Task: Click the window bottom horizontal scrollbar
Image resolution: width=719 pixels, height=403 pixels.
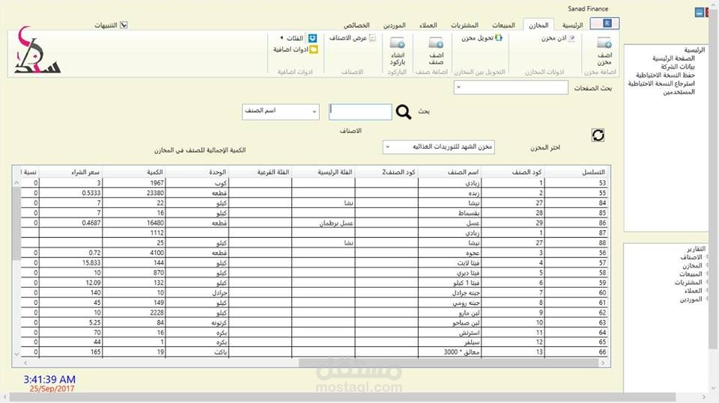Action: coord(342,397)
